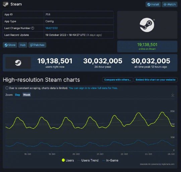Click the 22. Oct axis label

coord(124,154)
